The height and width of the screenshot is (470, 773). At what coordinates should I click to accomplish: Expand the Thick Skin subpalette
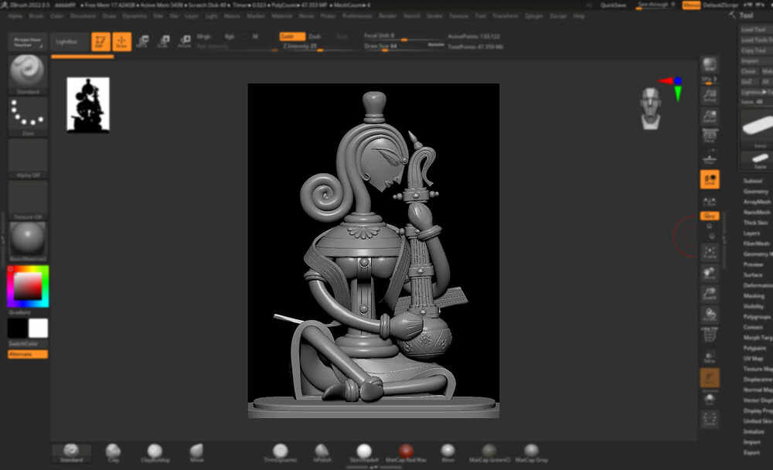[x=755, y=223]
